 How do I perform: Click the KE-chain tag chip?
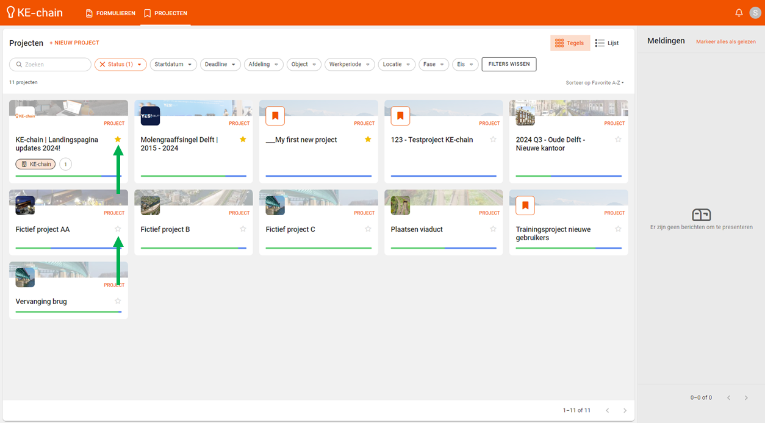tap(36, 164)
